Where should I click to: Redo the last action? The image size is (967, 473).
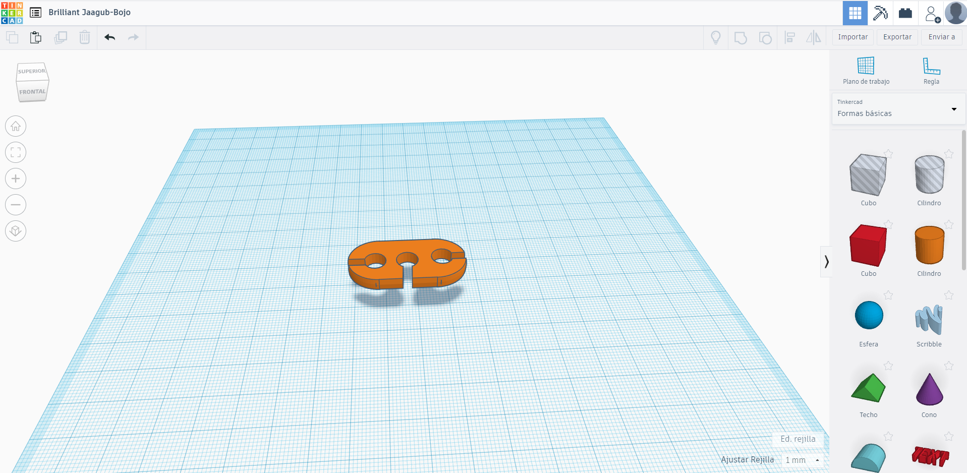point(133,37)
